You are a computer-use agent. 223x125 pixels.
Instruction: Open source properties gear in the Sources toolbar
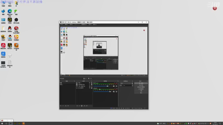82,106
